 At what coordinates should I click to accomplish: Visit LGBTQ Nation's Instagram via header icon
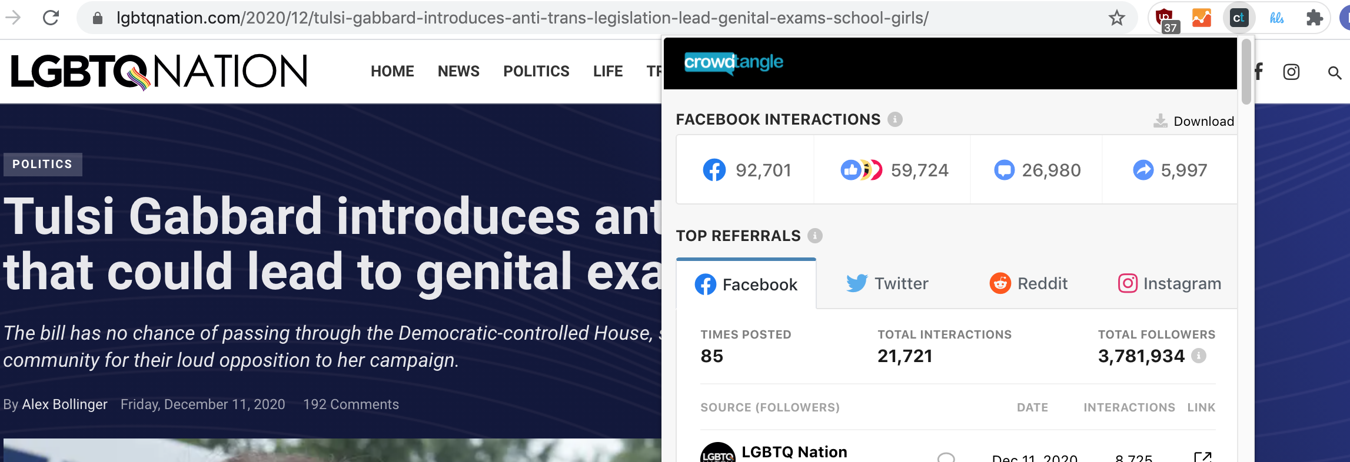(1291, 71)
